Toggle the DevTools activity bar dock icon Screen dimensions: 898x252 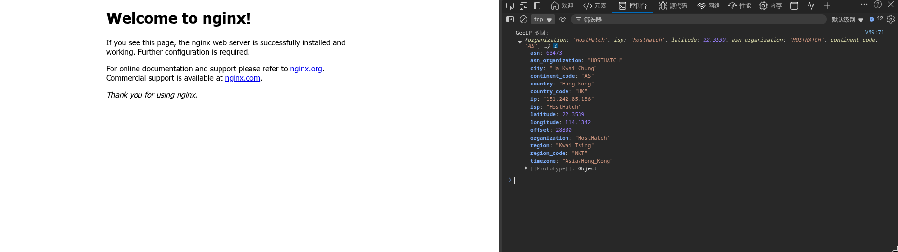tap(537, 6)
